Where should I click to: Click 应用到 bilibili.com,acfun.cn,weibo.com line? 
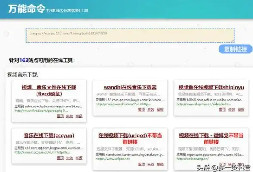click(x=210, y=100)
